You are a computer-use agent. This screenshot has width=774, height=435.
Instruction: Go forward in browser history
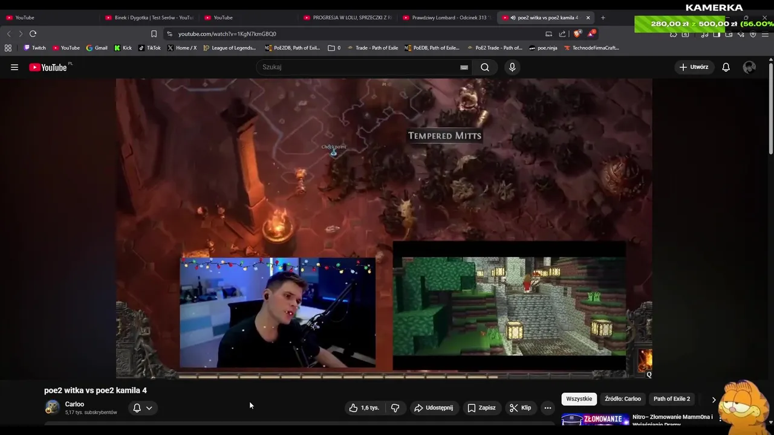coord(21,34)
